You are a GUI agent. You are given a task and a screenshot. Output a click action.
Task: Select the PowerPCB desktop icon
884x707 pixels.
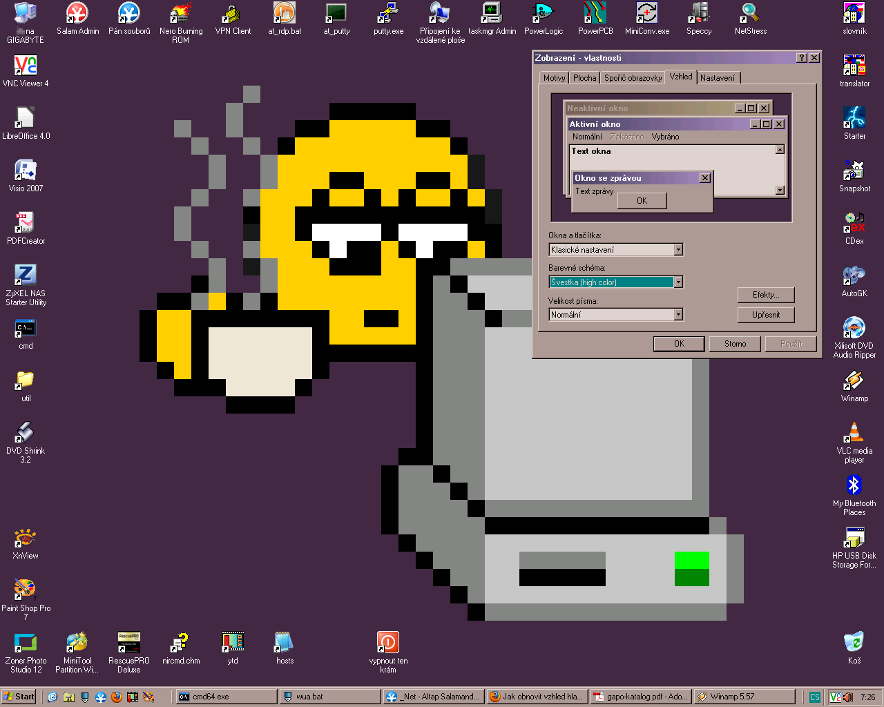coord(595,19)
